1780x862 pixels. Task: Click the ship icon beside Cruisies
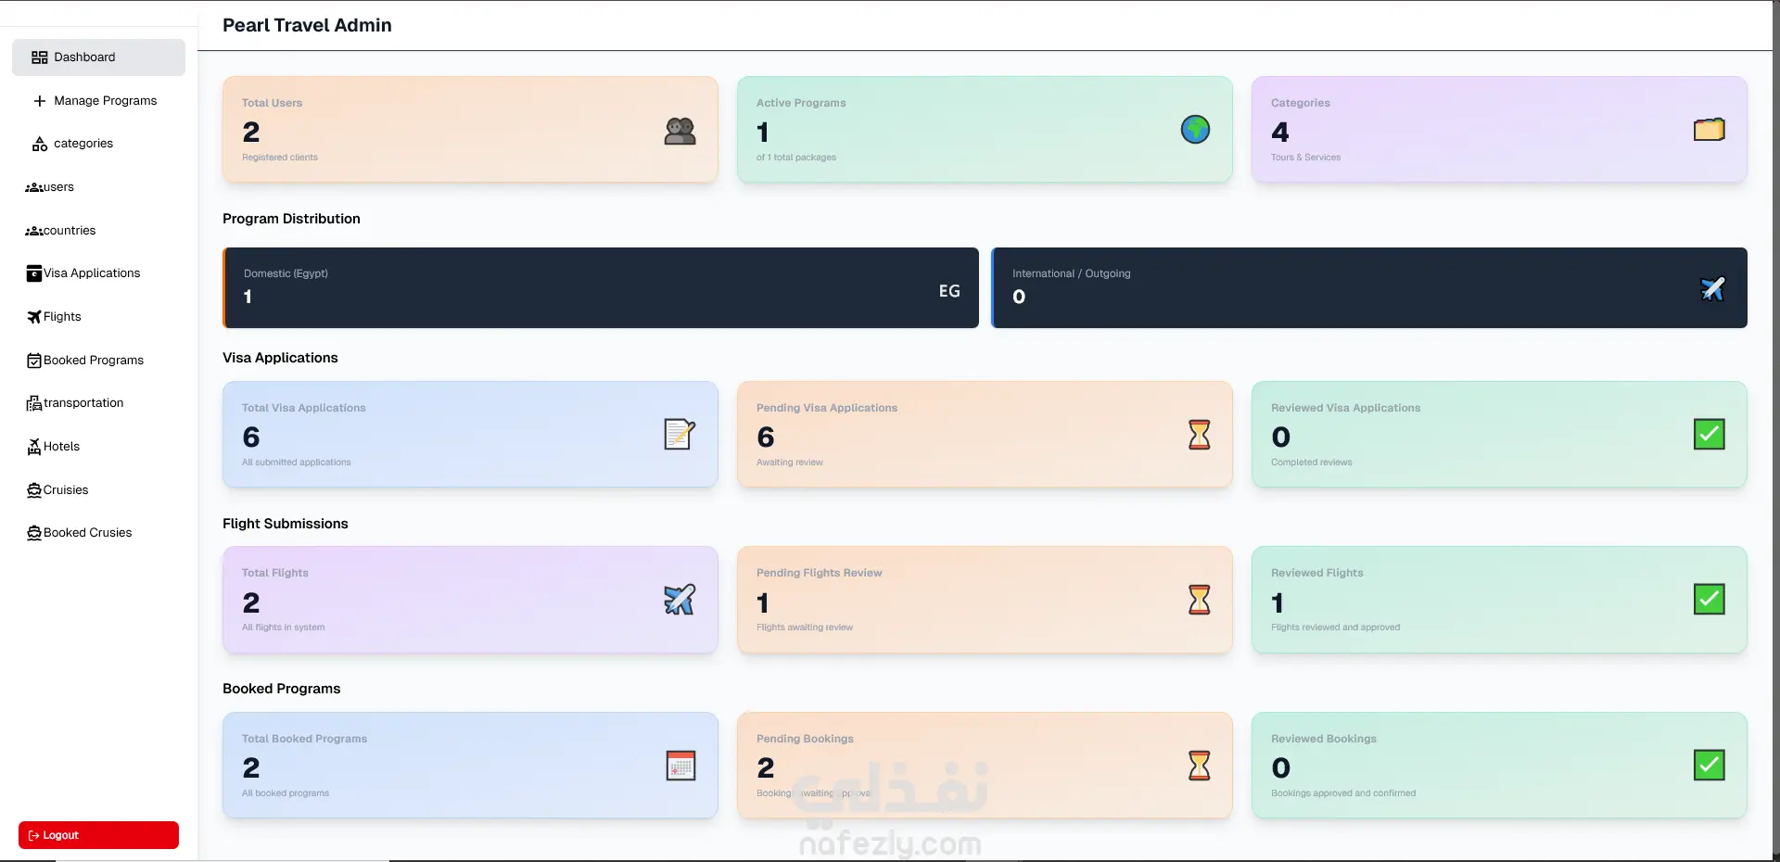[34, 490]
